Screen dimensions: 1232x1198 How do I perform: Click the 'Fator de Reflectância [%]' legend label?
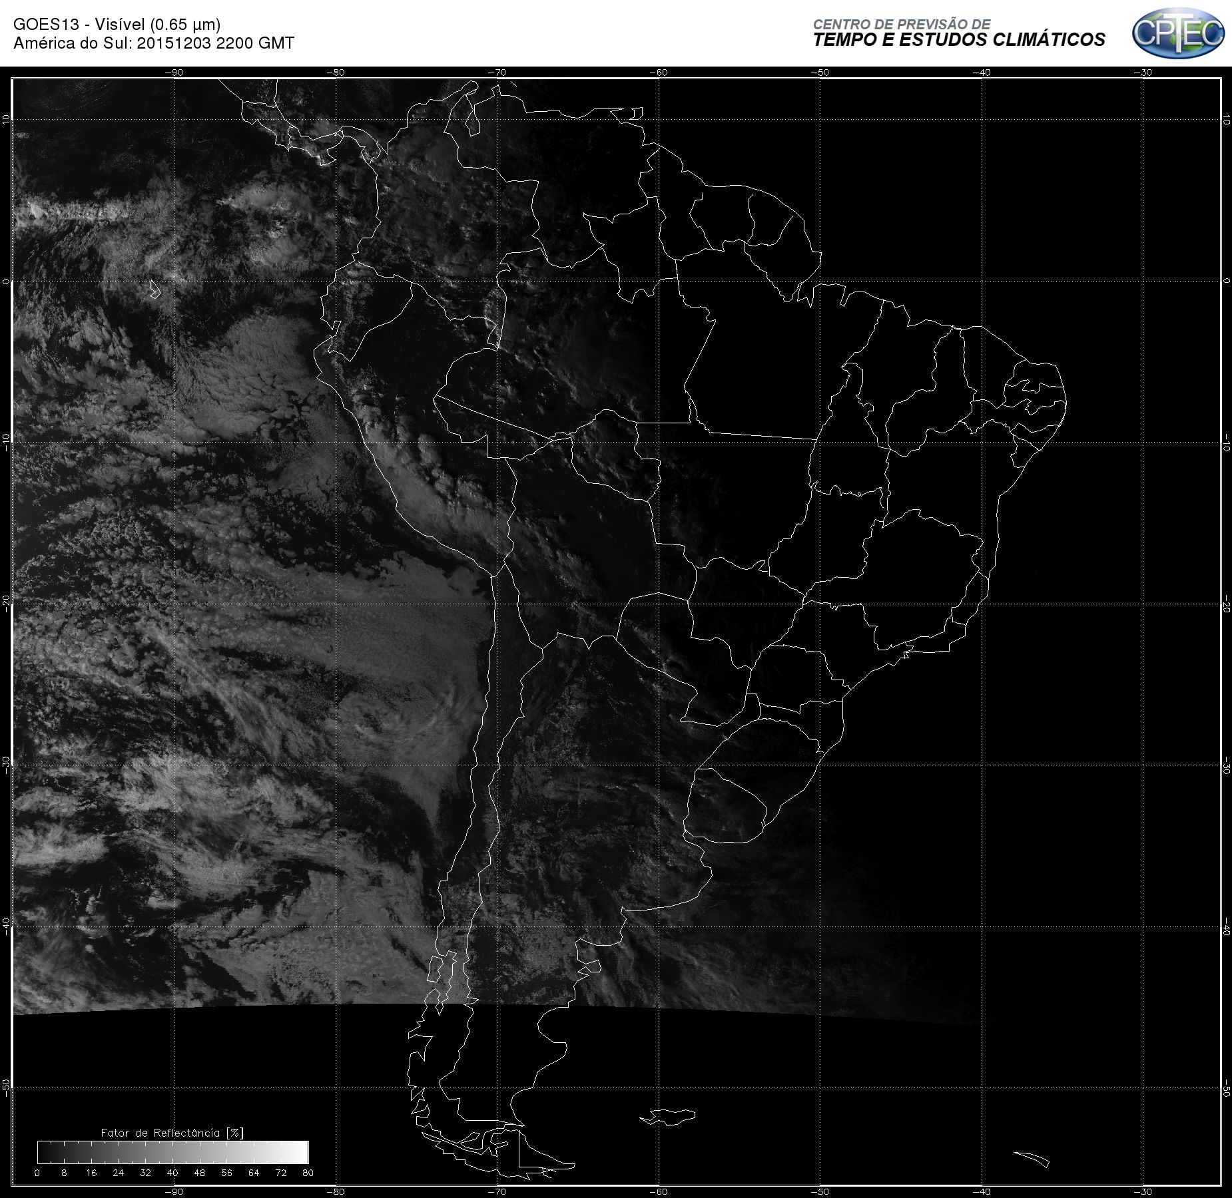point(172,1133)
